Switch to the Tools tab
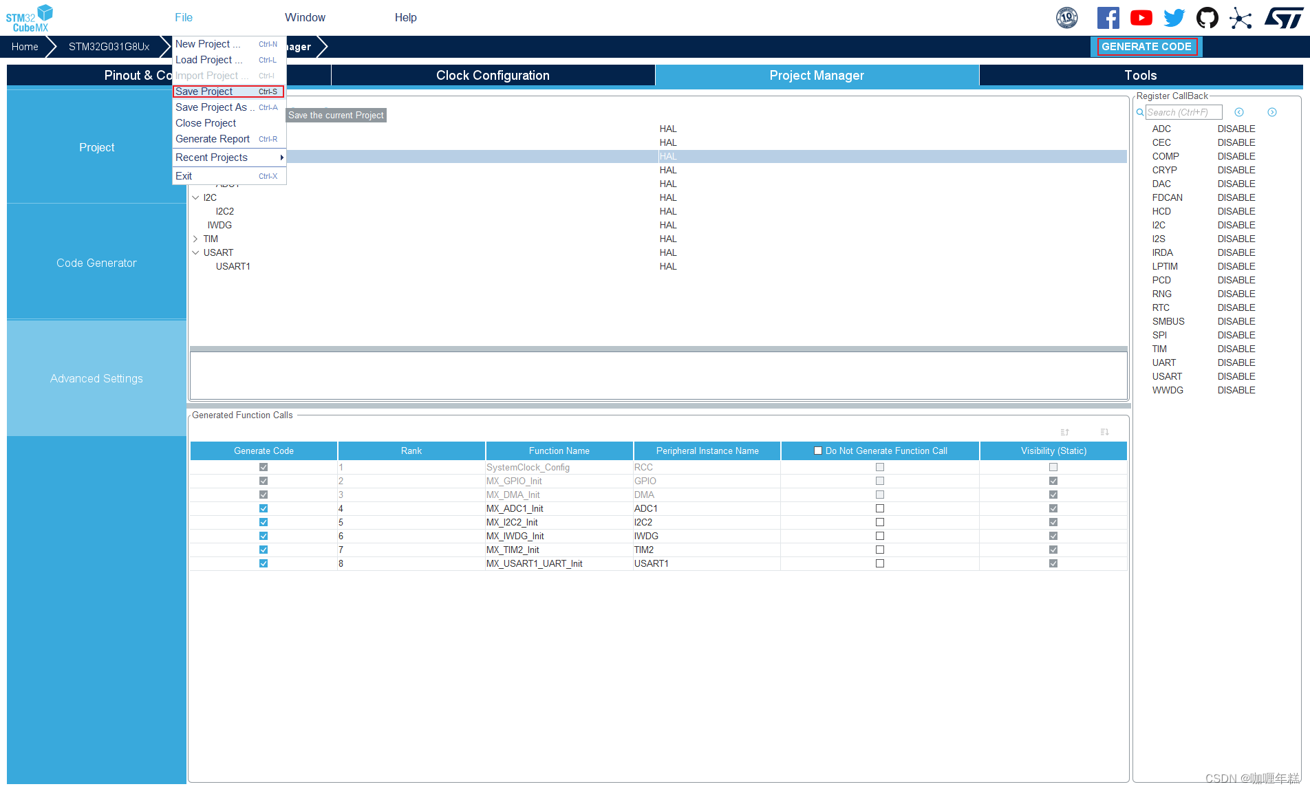The height and width of the screenshot is (791, 1310). tap(1140, 76)
